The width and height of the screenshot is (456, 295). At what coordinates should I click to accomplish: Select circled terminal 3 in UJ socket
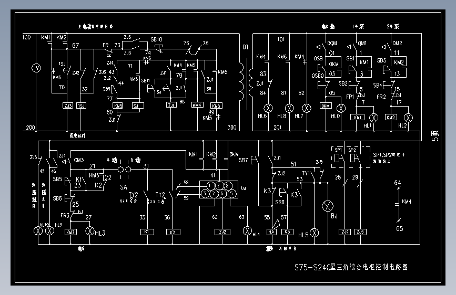click(205, 194)
